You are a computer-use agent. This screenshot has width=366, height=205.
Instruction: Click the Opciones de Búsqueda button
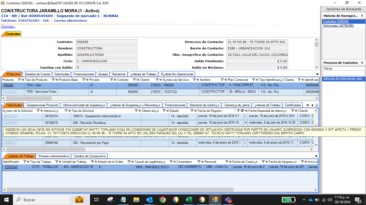click(343, 9)
